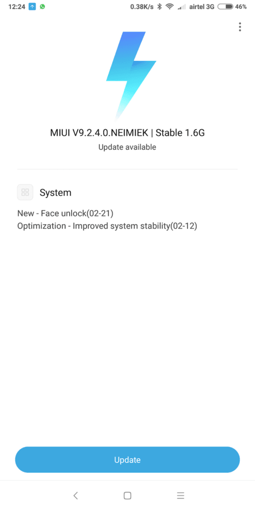
Task: Tap the Improved system stability changelog line
Action: coord(107,226)
